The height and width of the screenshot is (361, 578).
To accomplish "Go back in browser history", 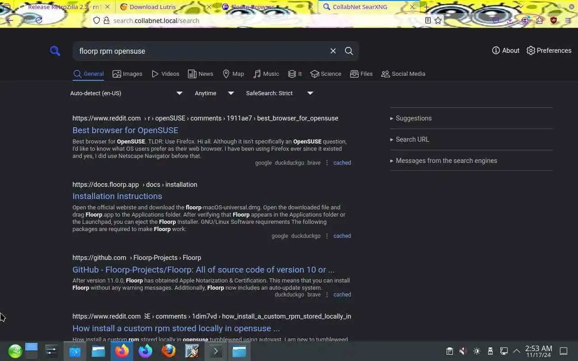I will coord(10,20).
